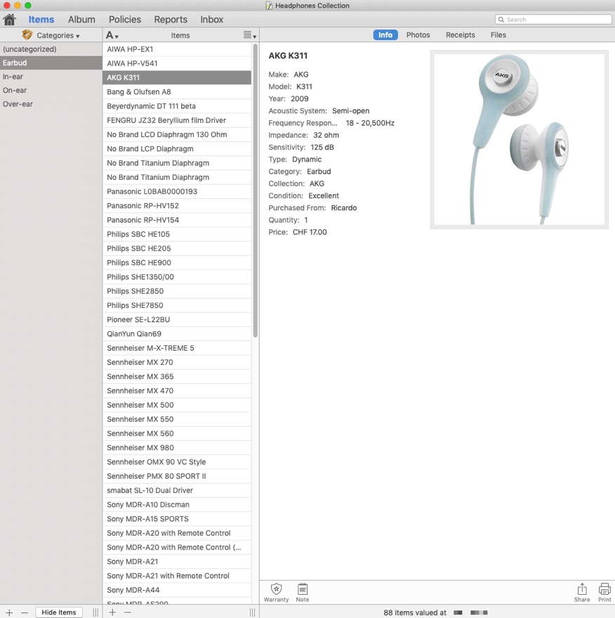Image resolution: width=615 pixels, height=618 pixels.
Task: Select Sony MDR-A15 SPORTS item
Action: tap(177, 519)
